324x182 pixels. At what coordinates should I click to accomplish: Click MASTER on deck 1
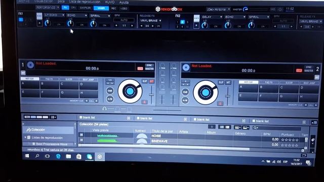pyautogui.click(x=149, y=69)
